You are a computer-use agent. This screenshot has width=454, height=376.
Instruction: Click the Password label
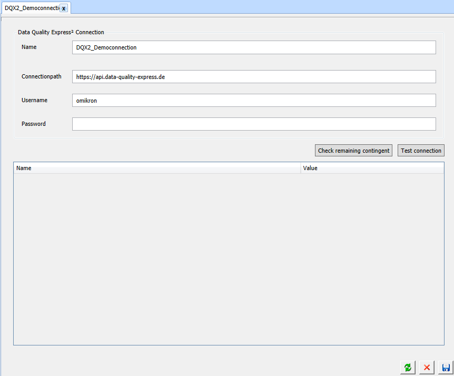[x=34, y=124]
